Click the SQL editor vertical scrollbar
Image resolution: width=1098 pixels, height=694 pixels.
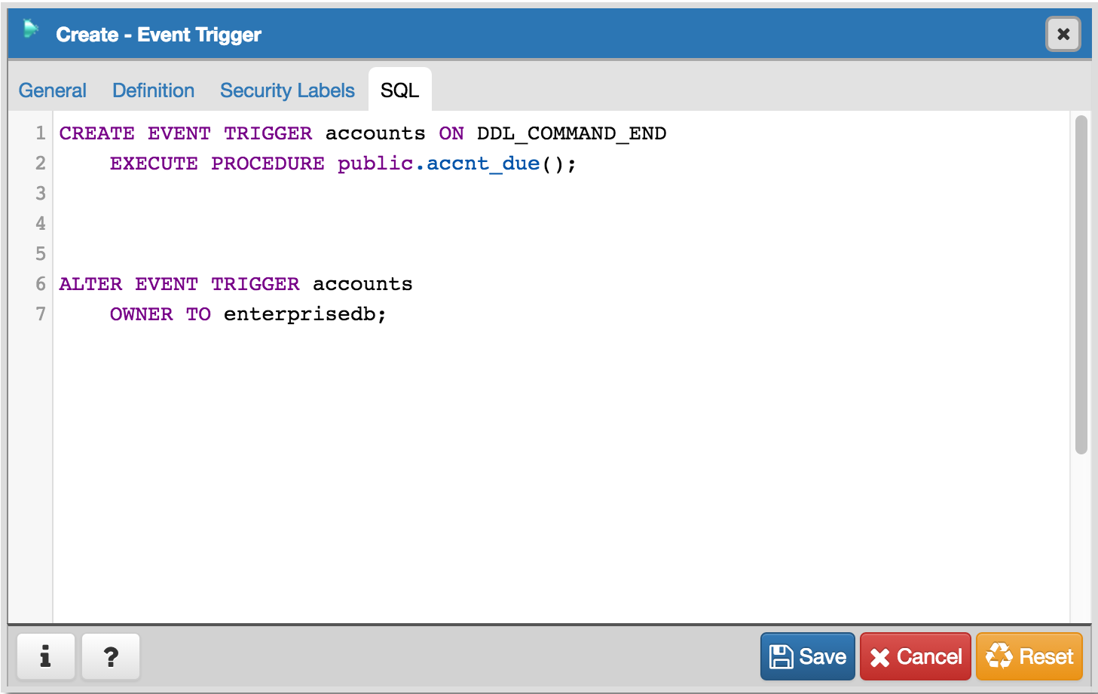[1081, 285]
